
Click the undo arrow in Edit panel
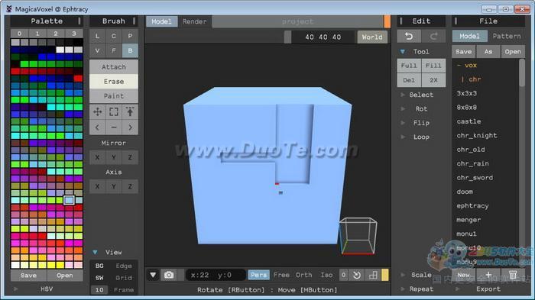pos(409,36)
